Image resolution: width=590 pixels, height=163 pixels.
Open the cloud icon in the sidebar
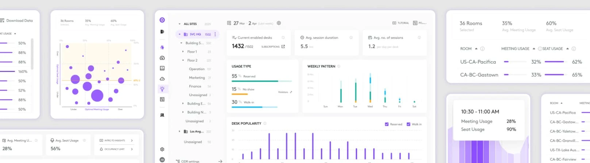click(162, 79)
